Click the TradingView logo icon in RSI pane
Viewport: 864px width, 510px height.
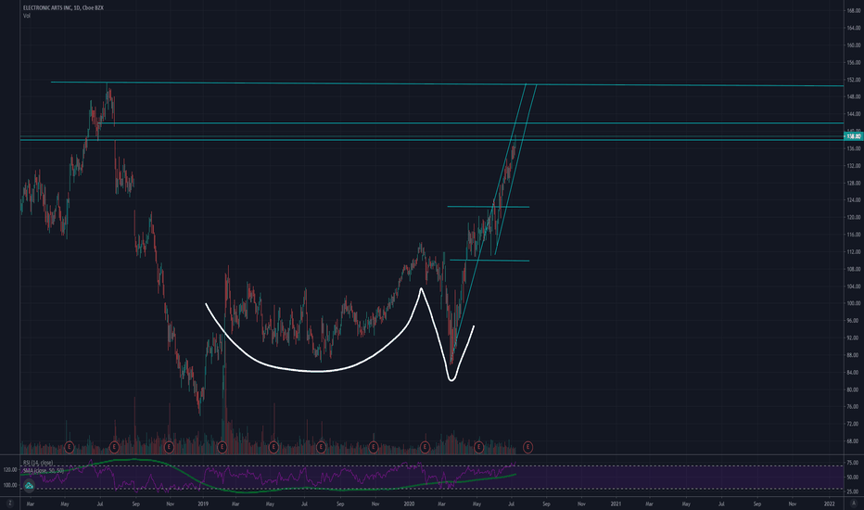[29, 485]
